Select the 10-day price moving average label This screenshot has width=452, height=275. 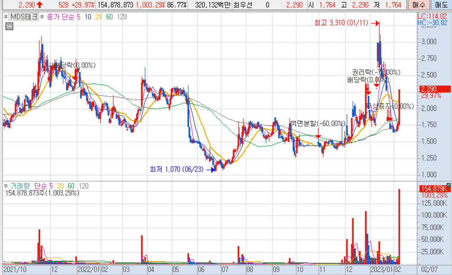coord(88,17)
